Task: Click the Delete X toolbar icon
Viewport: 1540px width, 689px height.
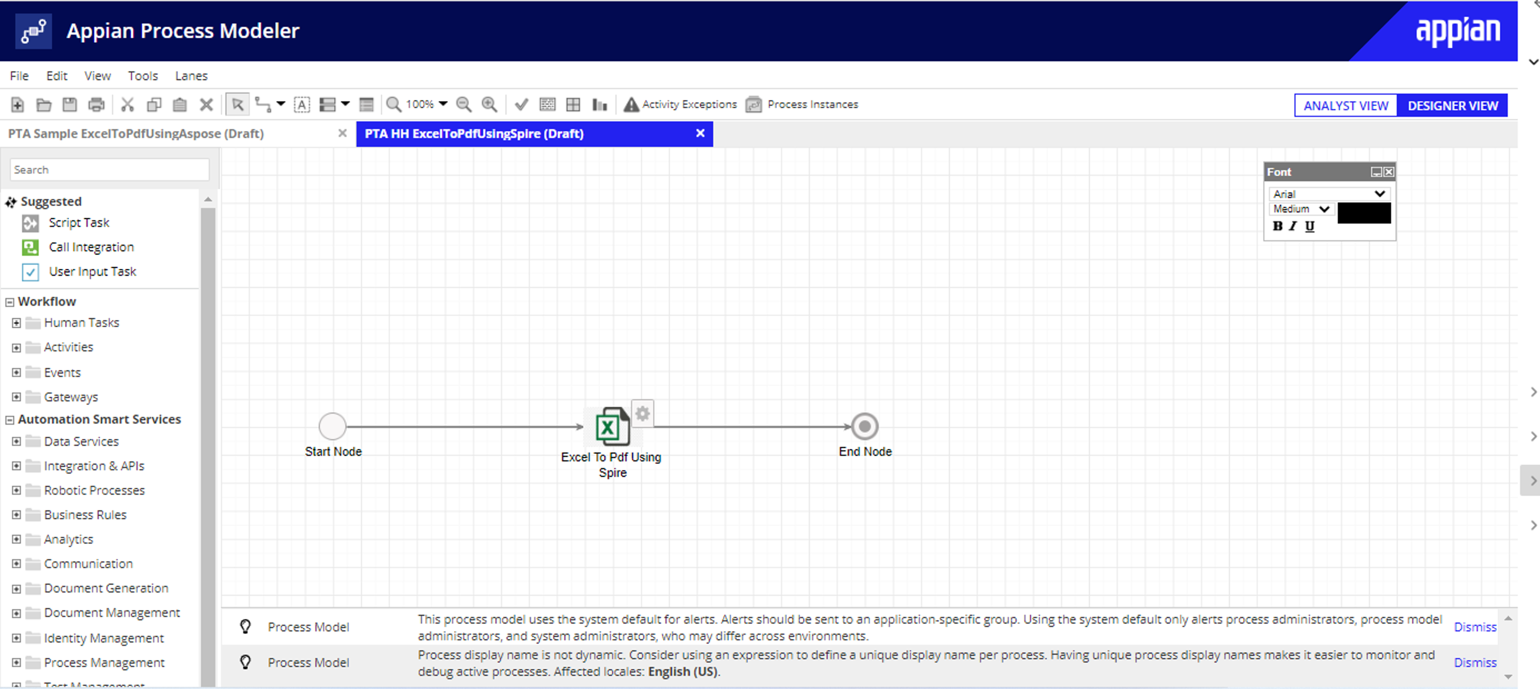Action: point(206,105)
